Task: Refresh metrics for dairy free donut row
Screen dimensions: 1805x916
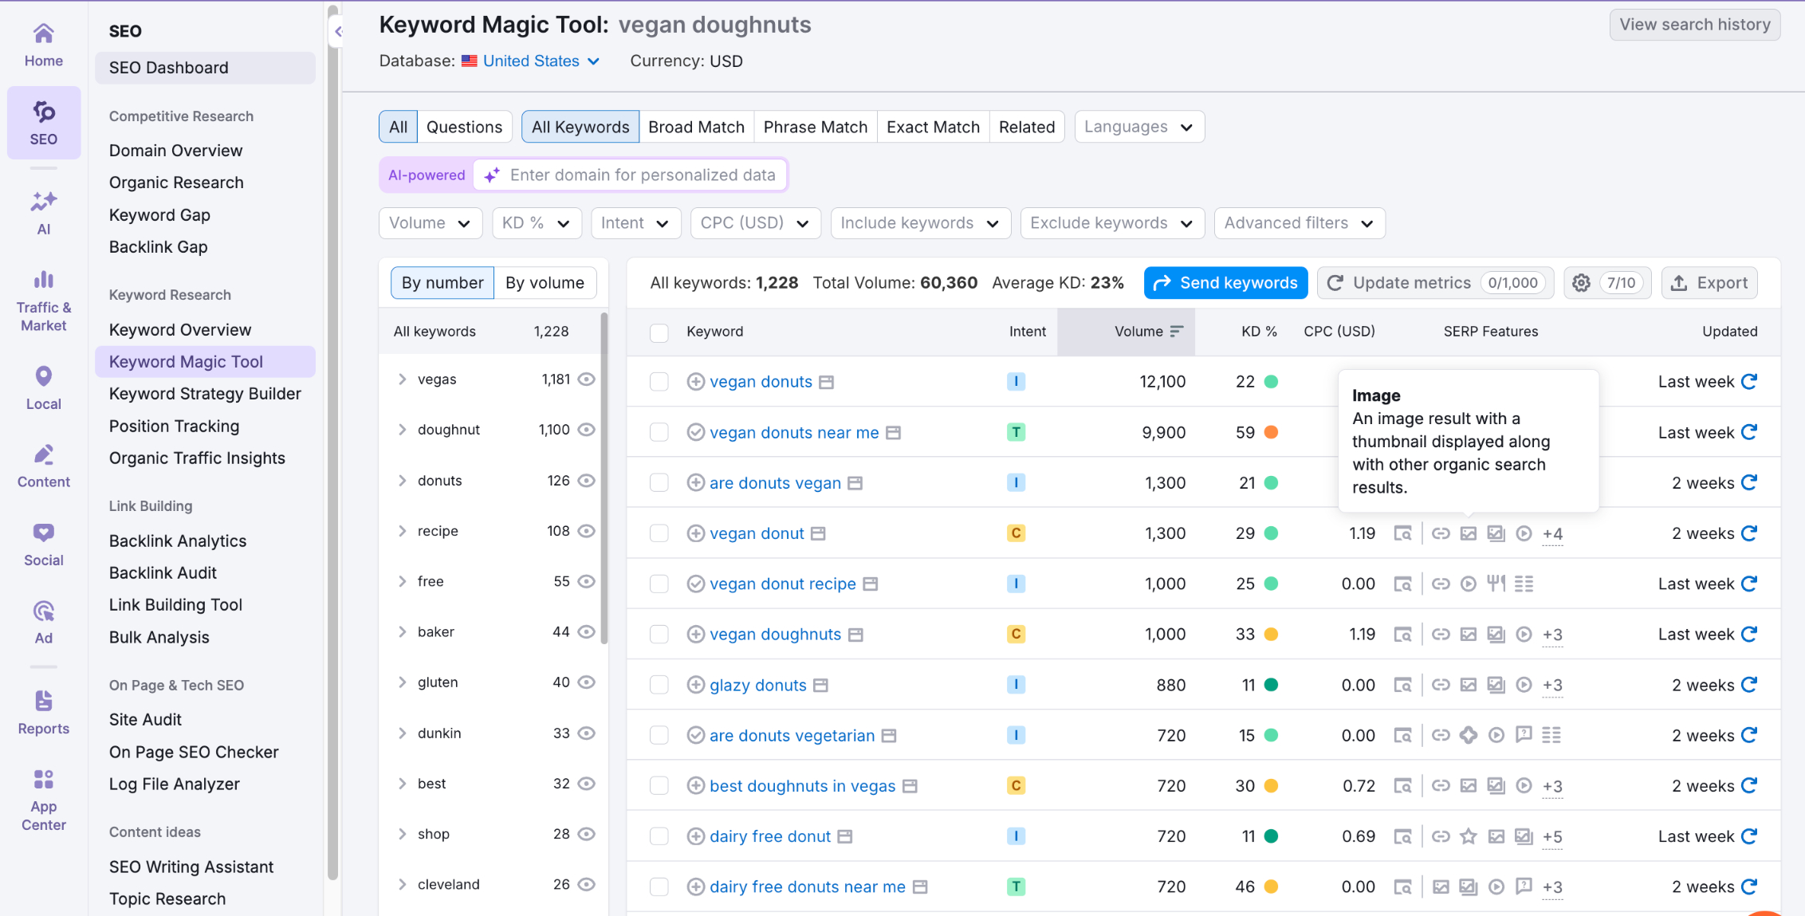Action: 1749,836
